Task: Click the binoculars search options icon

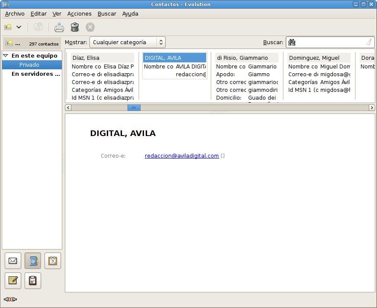Action: click(292, 42)
